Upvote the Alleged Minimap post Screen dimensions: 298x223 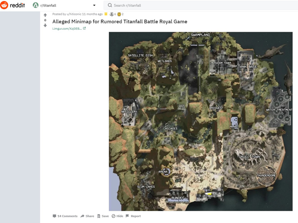click(x=45, y=15)
